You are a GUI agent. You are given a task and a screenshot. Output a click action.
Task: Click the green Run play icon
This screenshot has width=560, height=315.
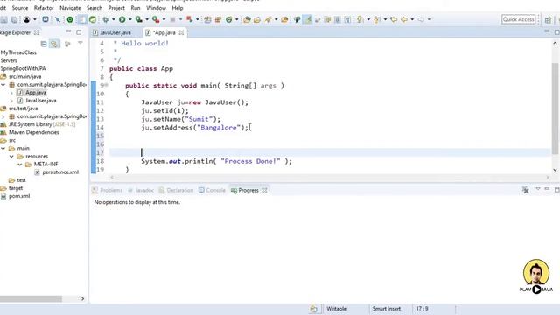[122, 19]
